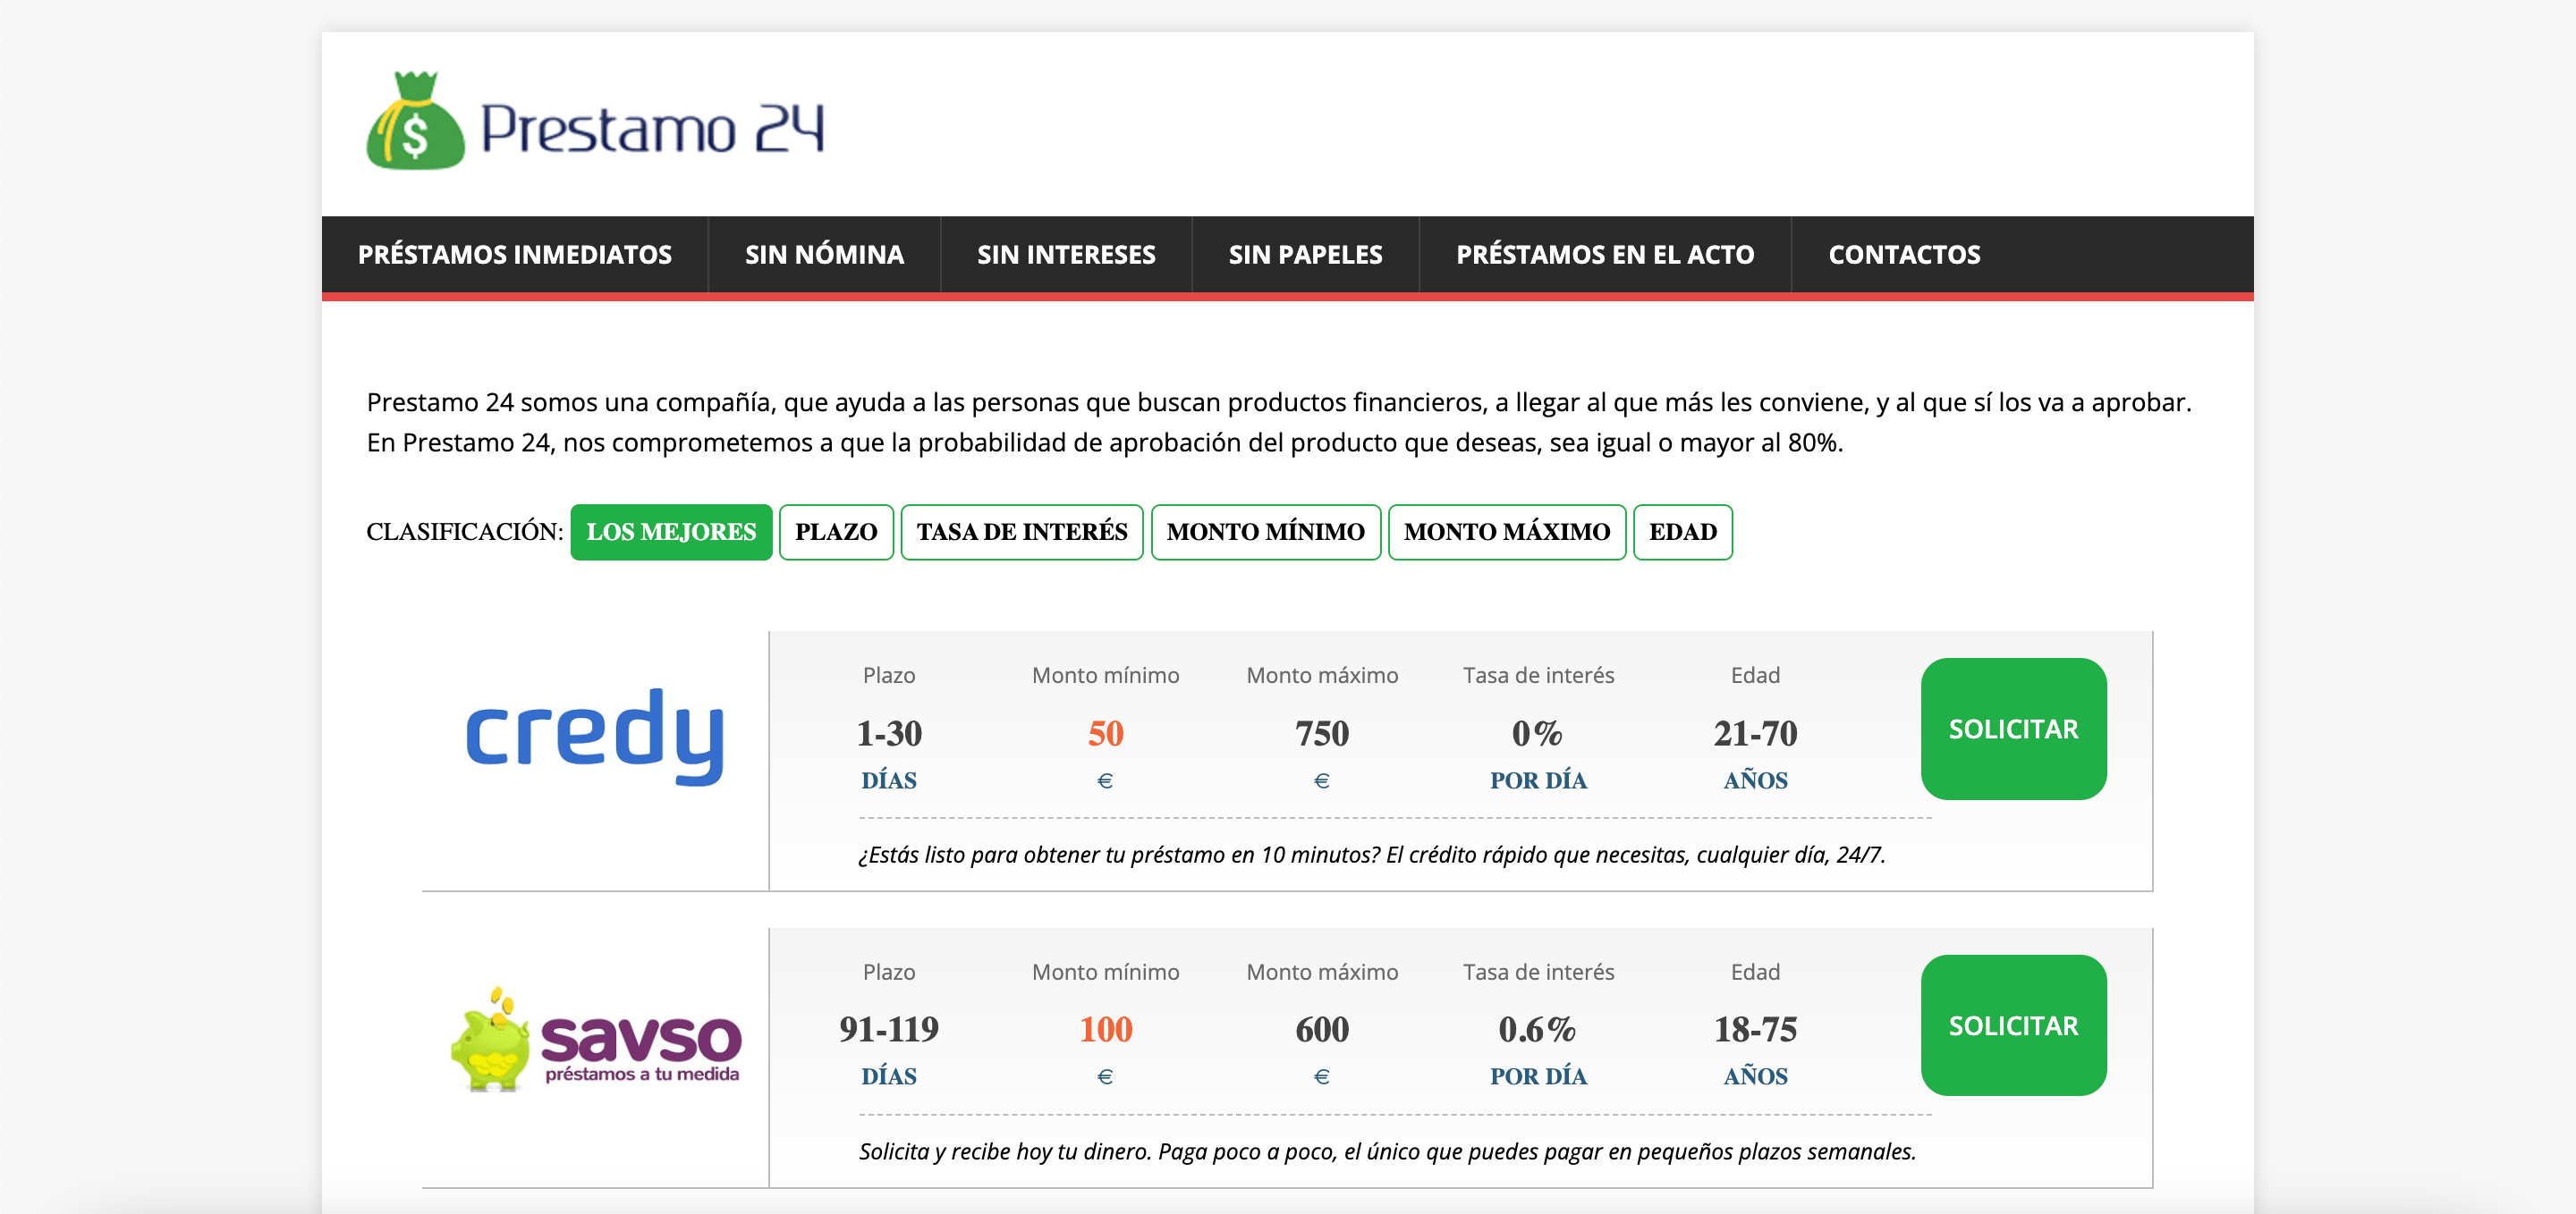Click the credy age range 21-70
Screen dimensions: 2576x1214
point(1755,733)
